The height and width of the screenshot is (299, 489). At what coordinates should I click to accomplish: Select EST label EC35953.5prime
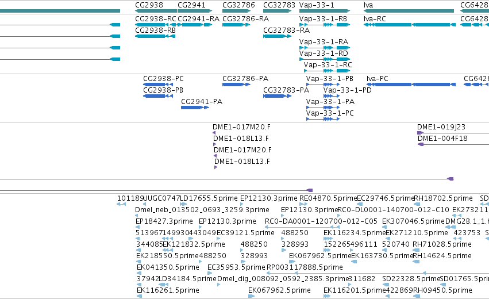click(236, 267)
